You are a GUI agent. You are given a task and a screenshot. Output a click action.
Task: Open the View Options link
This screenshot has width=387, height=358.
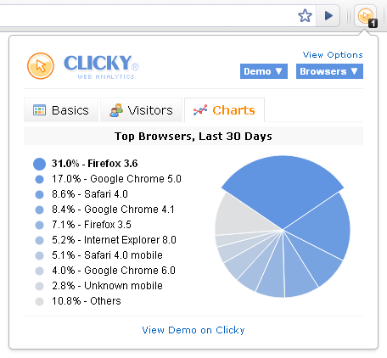[333, 54]
